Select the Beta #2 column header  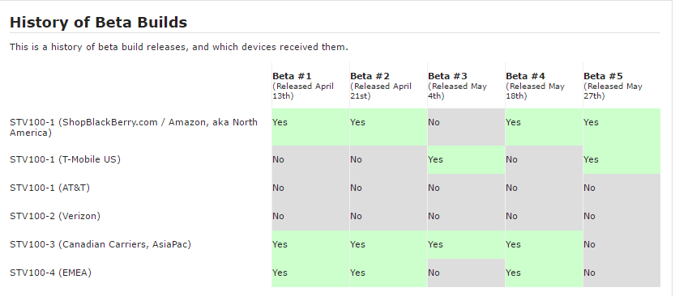click(x=388, y=86)
